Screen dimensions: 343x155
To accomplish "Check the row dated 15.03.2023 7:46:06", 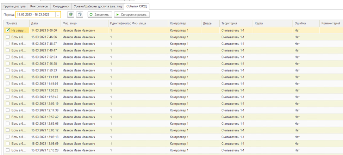I will [x=8, y=37].
